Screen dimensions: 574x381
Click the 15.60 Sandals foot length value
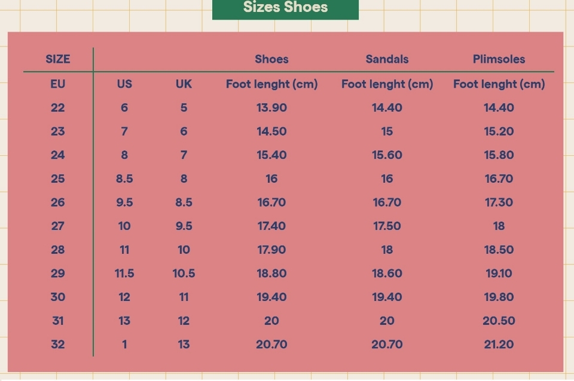tap(387, 155)
